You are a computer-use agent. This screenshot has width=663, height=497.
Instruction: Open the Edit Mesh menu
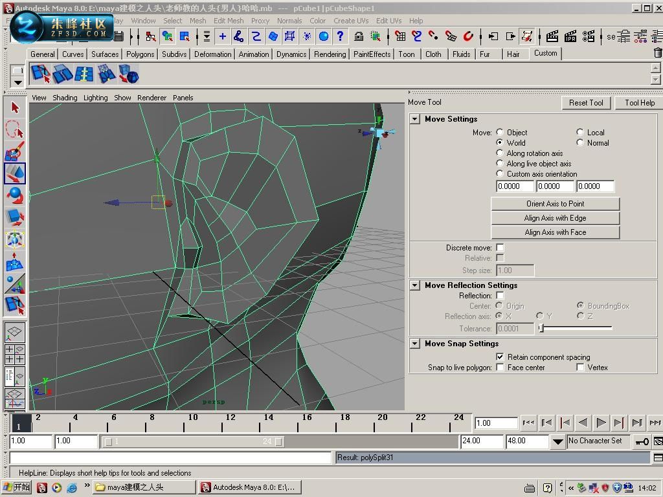point(229,21)
